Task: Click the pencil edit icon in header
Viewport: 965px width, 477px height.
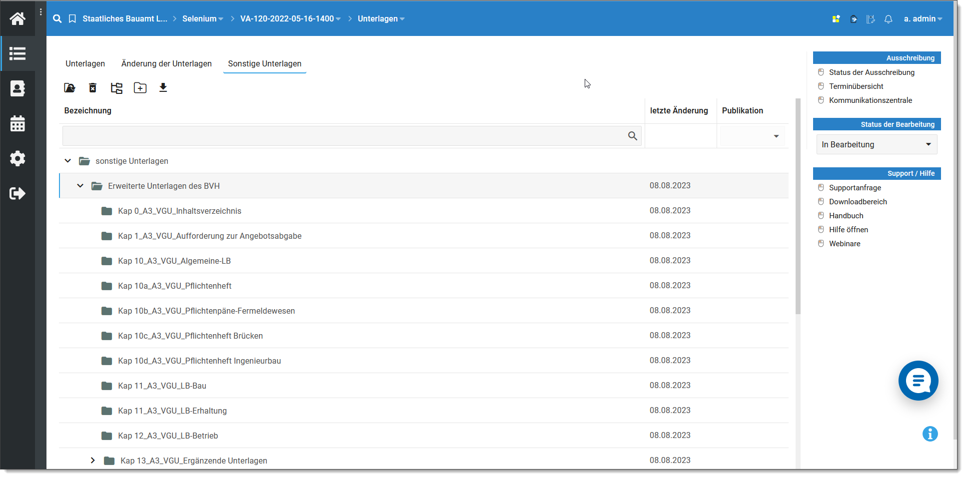Action: point(854,19)
